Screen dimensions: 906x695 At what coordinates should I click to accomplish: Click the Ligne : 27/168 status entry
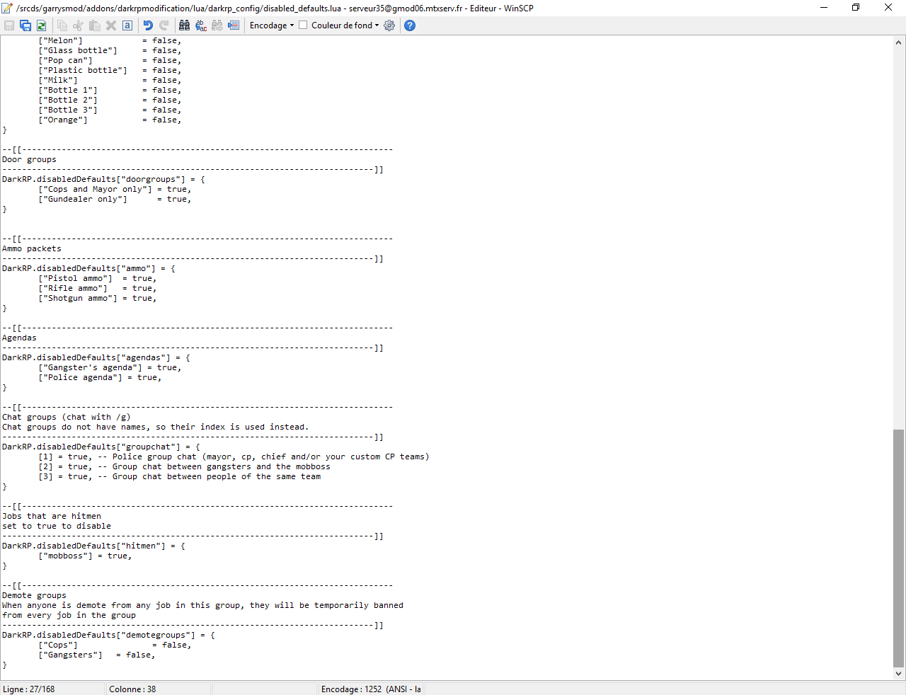click(x=29, y=689)
